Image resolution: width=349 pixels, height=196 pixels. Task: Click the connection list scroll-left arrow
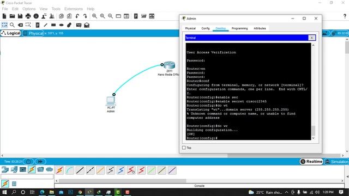[57, 181]
